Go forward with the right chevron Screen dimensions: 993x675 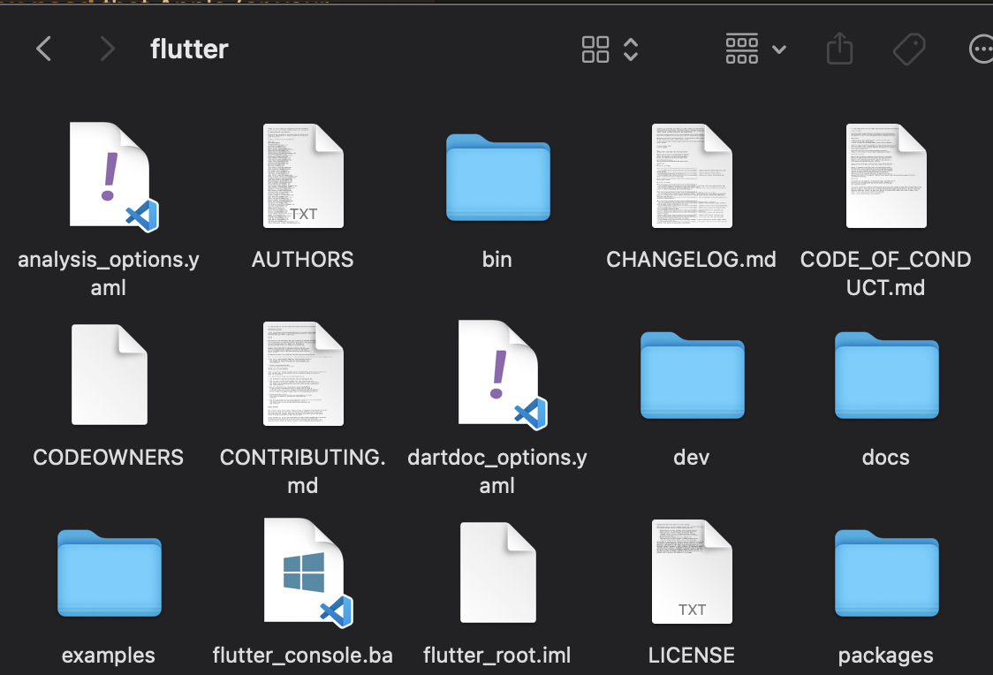pos(108,49)
